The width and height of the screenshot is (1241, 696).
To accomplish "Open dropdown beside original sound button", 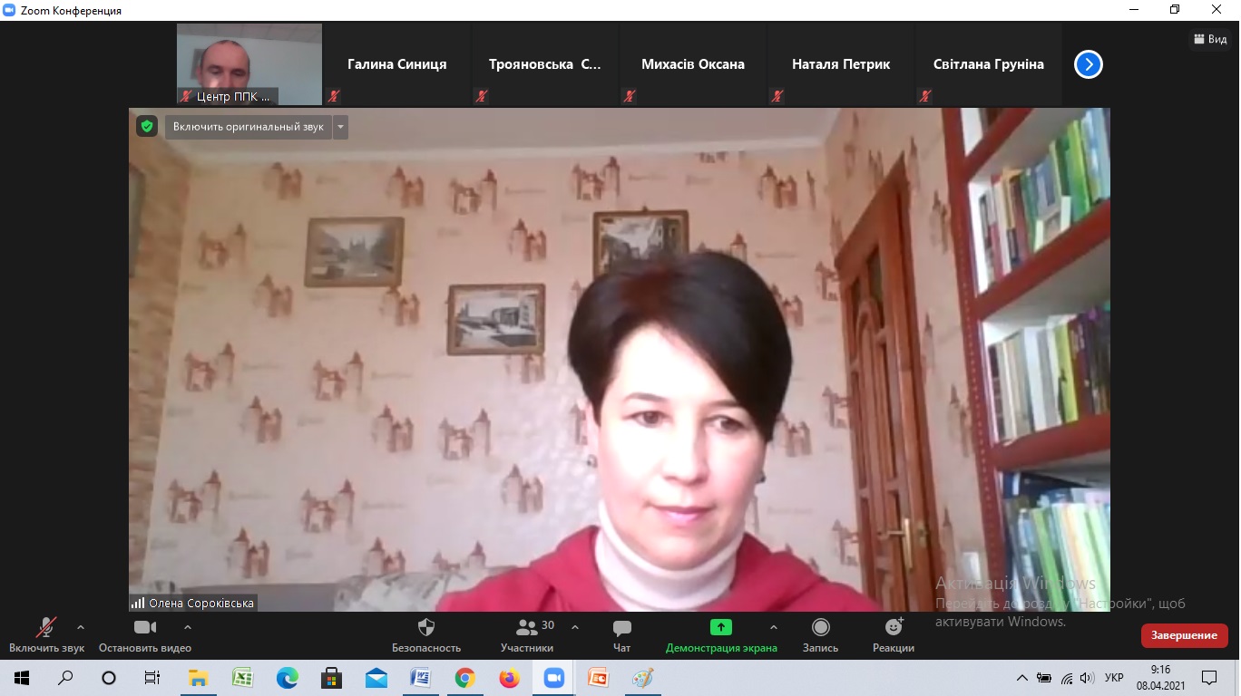I will pyautogui.click(x=341, y=127).
